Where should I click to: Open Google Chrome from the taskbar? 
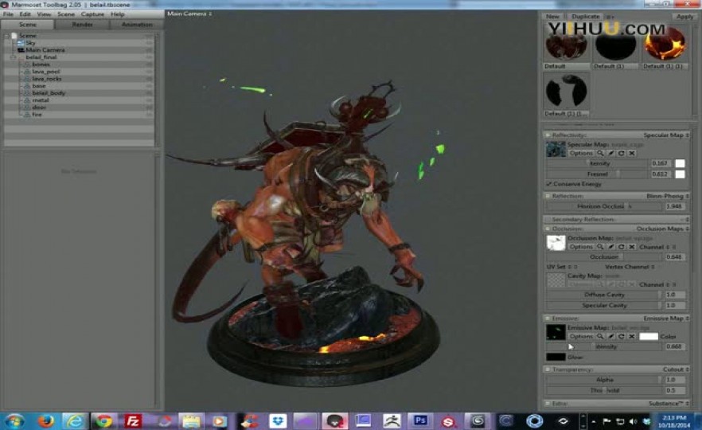[x=103, y=421]
